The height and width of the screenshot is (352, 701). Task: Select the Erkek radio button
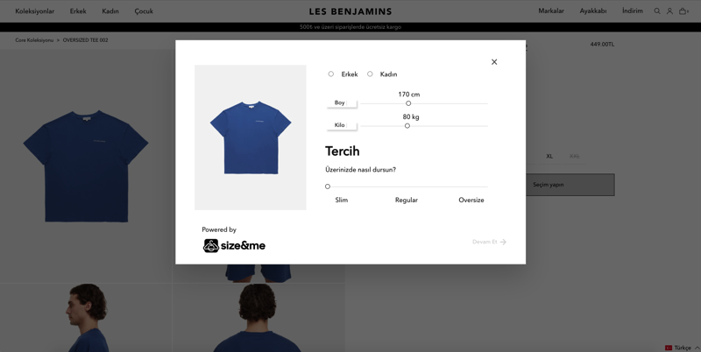pyautogui.click(x=331, y=74)
